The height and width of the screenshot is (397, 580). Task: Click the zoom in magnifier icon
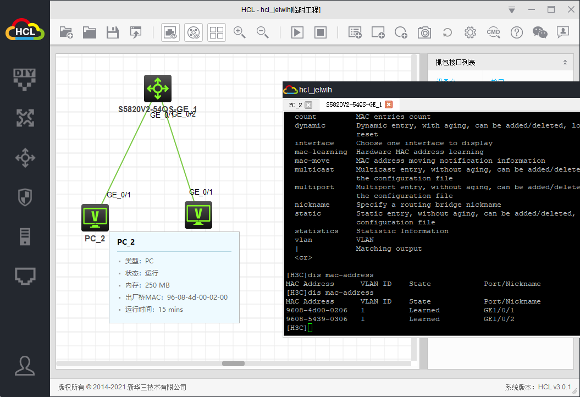(240, 32)
